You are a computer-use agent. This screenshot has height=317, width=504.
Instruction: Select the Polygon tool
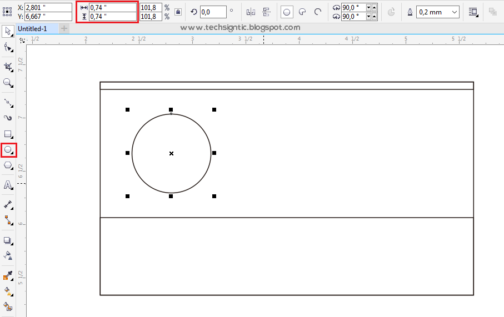point(8,166)
